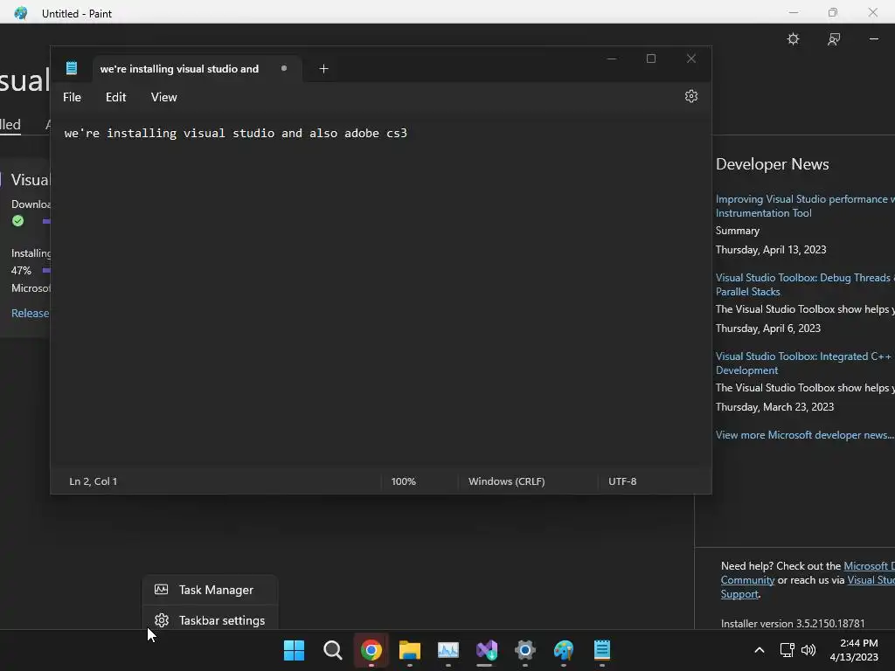Screen dimensions: 895x671
Task: Click Ln 2, Col 1 cursor position indicator
Action: pyautogui.click(x=93, y=481)
